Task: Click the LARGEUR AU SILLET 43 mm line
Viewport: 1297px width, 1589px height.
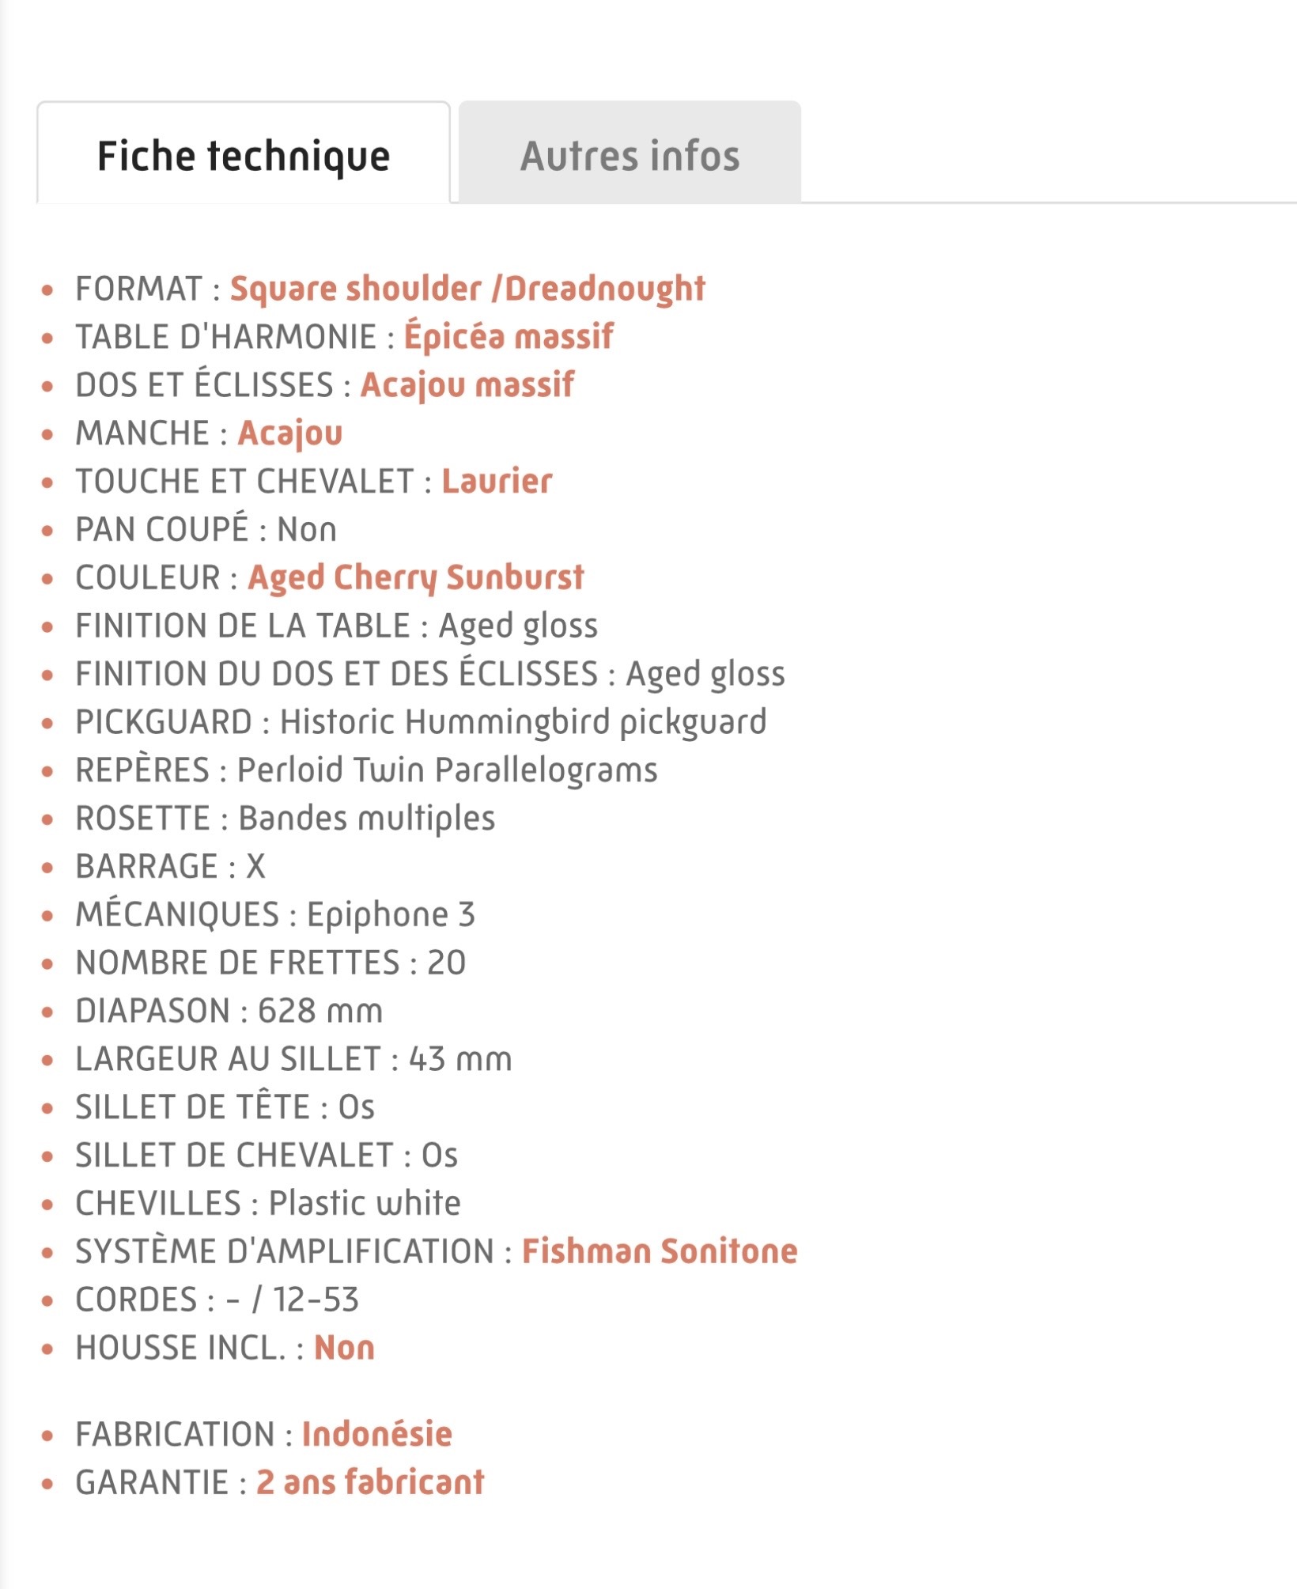Action: pos(294,1059)
